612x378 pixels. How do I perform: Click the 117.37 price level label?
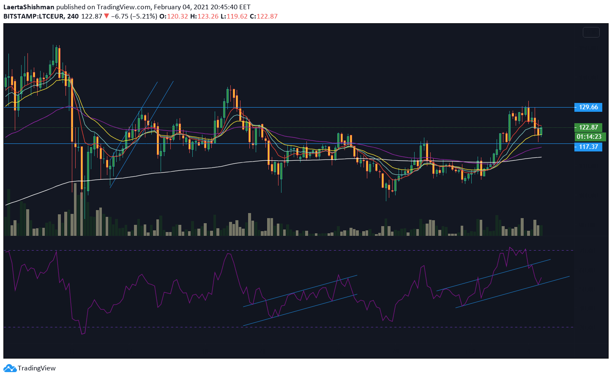coord(588,147)
